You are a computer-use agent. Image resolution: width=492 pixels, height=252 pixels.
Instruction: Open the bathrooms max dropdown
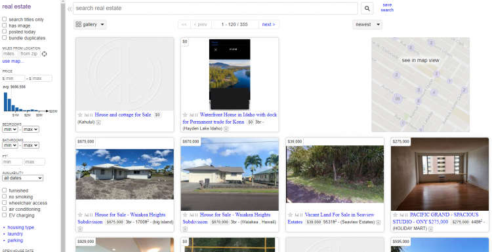(30, 145)
